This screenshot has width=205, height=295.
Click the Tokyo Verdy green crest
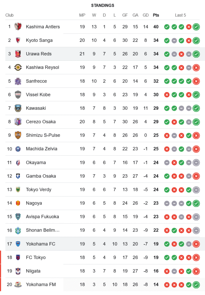pos(18,189)
